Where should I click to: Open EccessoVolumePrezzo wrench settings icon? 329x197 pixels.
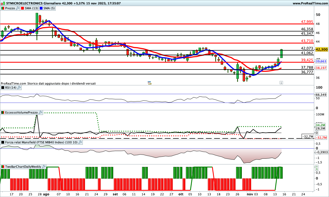(40, 112)
